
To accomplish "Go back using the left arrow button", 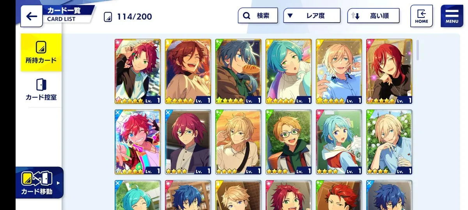I will coord(32,16).
